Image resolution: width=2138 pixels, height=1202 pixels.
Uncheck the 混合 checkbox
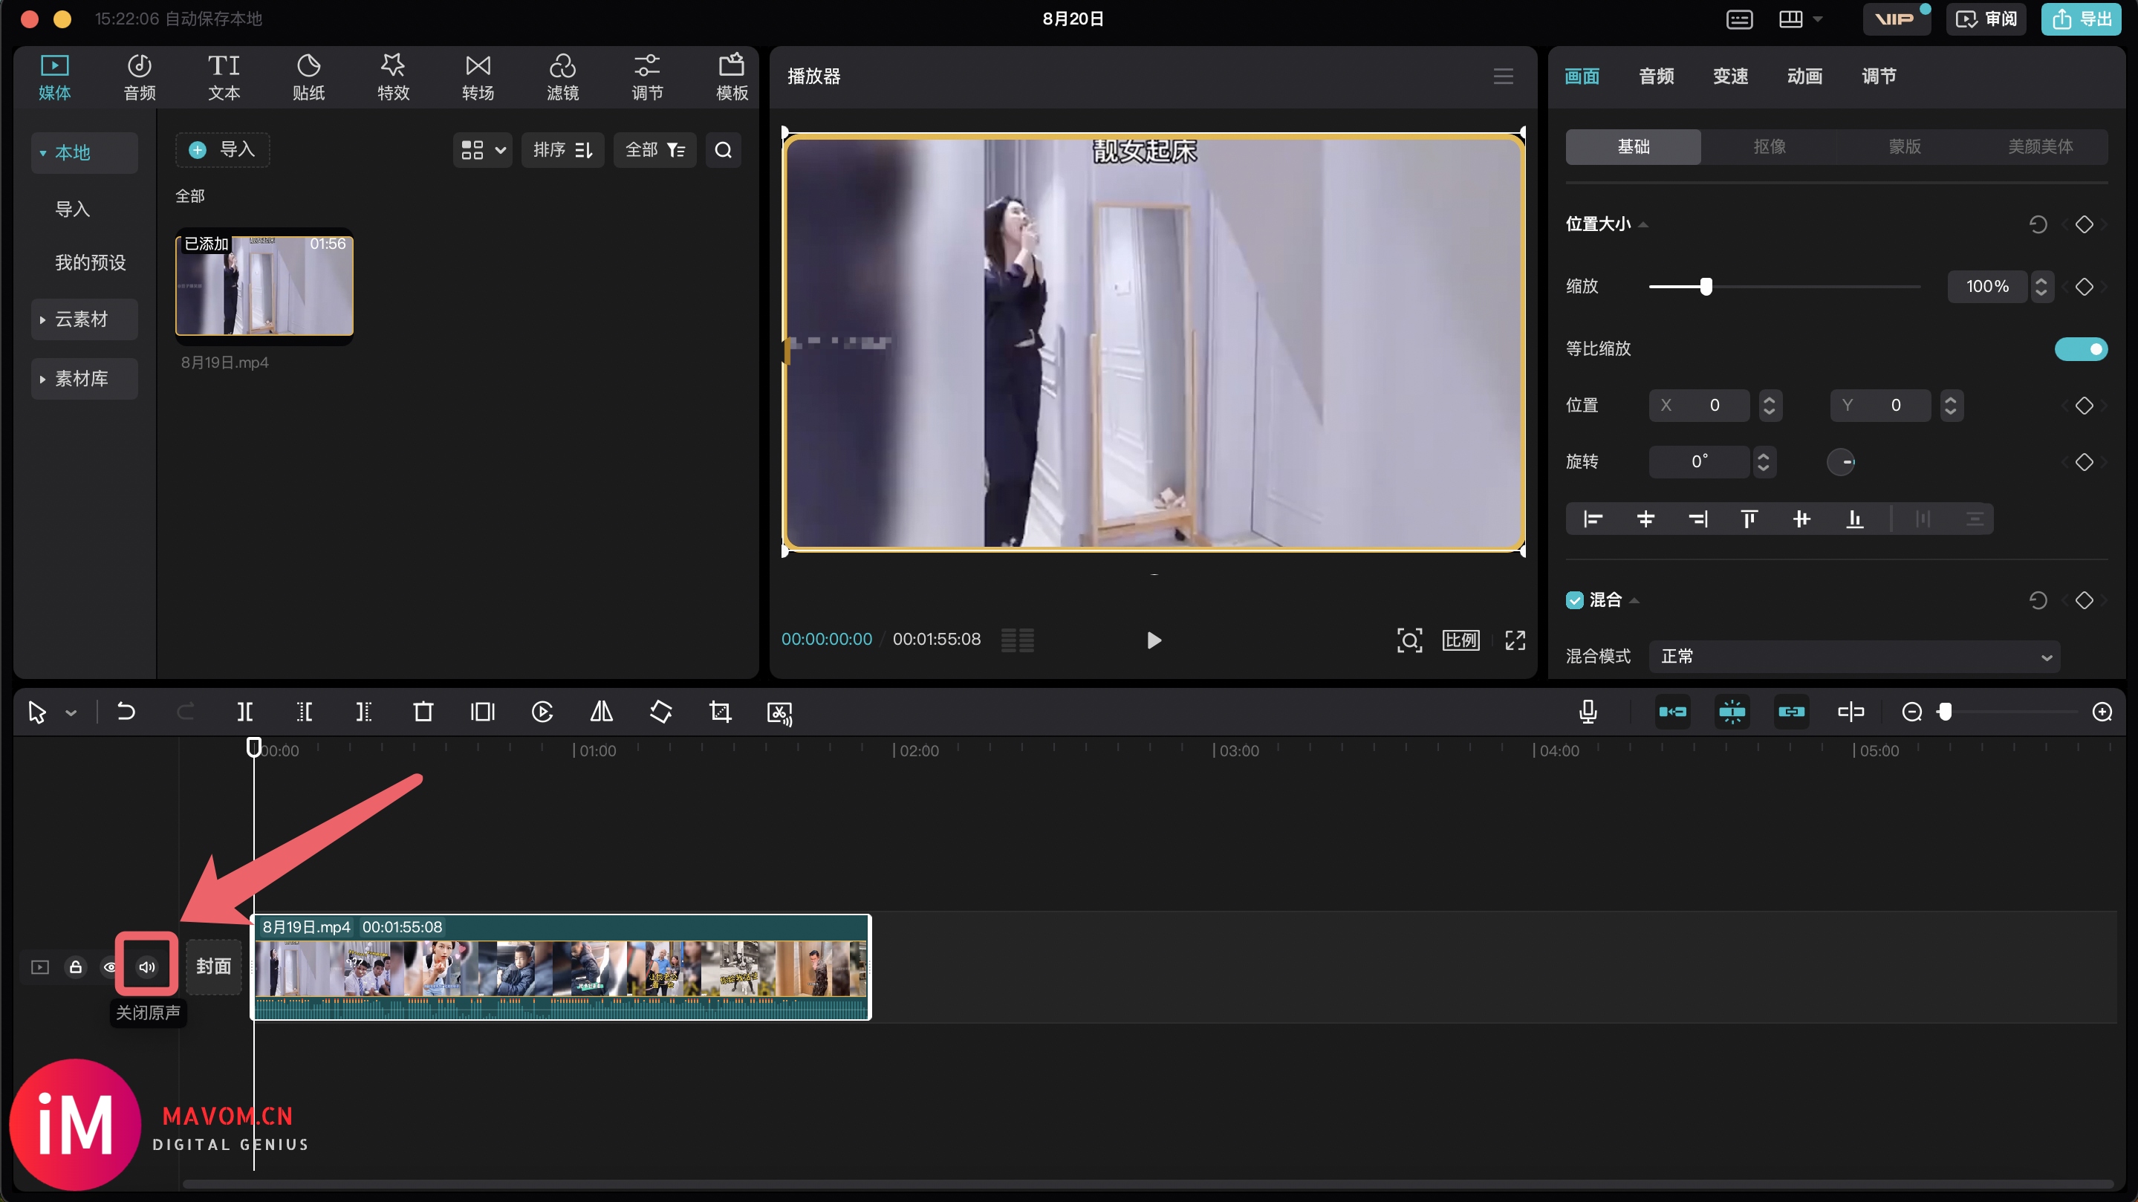(x=1574, y=600)
